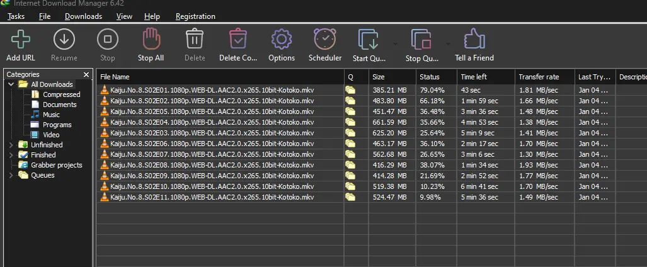Open the Help menu

pos(152,16)
